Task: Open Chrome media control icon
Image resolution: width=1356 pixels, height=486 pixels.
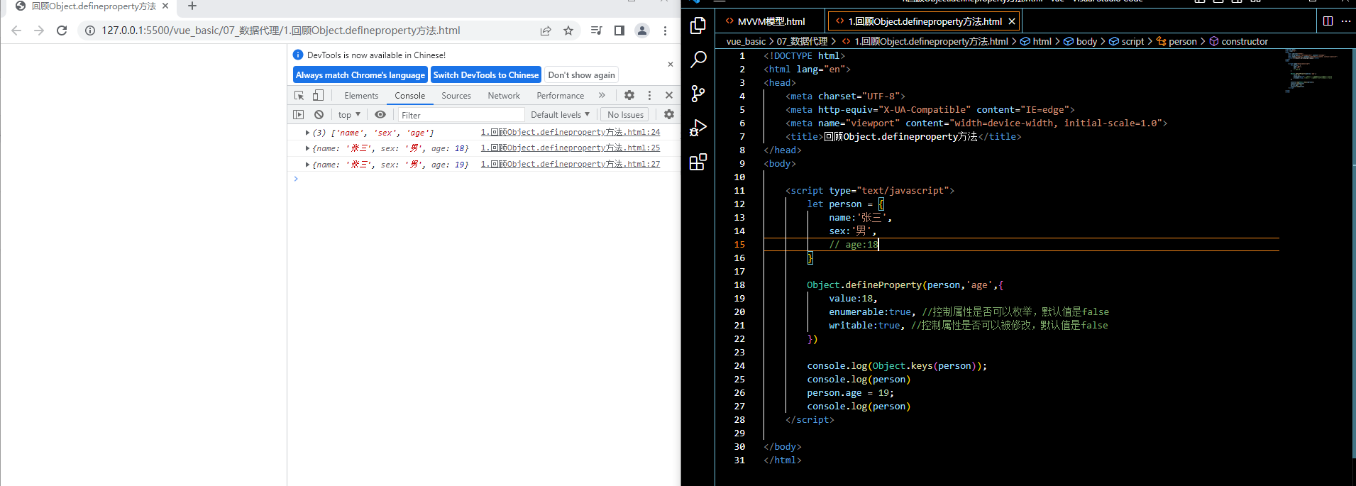Action: [597, 31]
